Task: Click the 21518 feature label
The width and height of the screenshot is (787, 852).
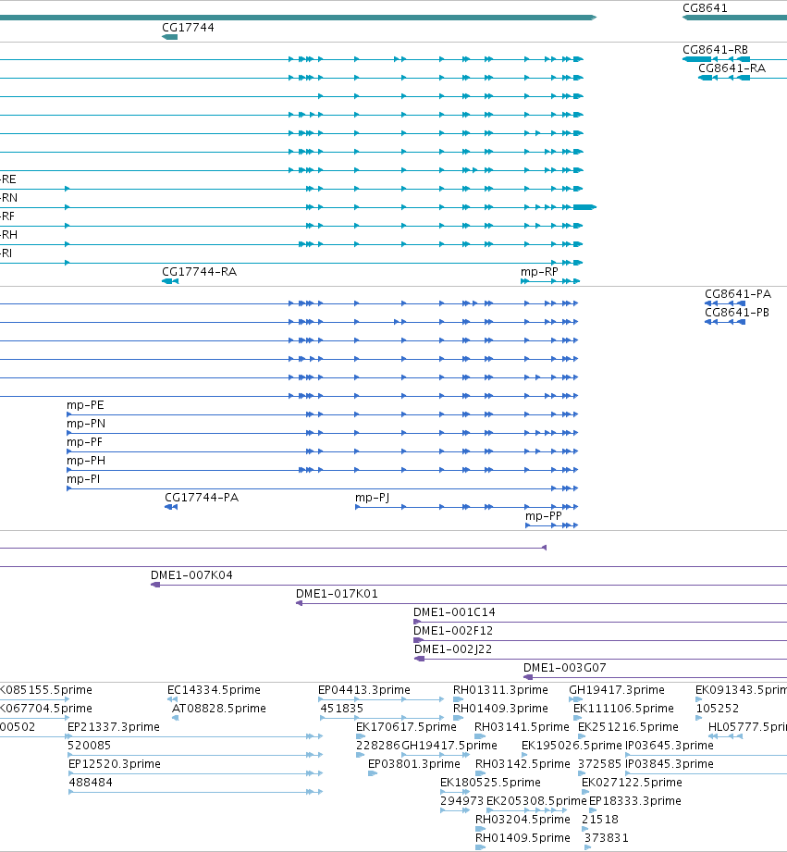Action: click(600, 819)
